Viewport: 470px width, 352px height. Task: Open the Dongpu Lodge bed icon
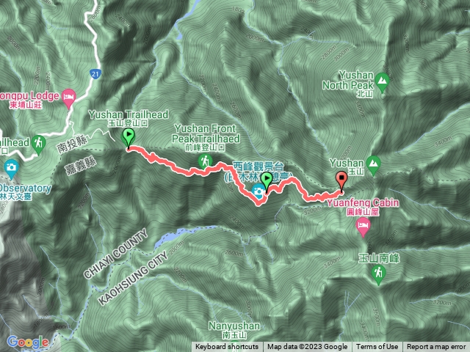pos(68,98)
